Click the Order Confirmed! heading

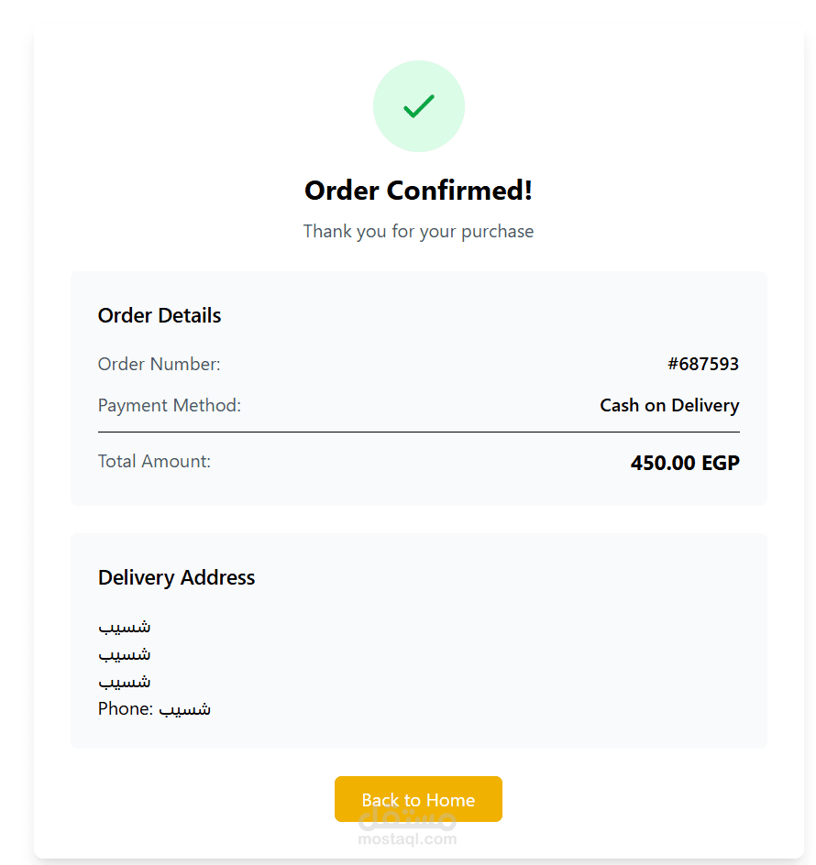click(418, 191)
